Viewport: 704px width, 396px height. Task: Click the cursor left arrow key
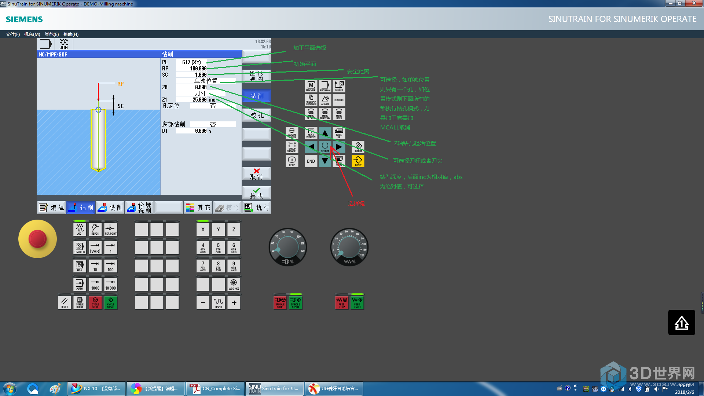coord(311,147)
